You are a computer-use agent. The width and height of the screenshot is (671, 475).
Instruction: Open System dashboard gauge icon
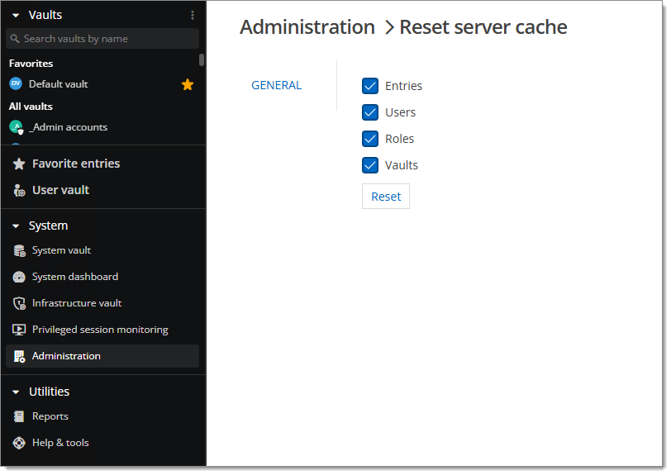(x=19, y=277)
